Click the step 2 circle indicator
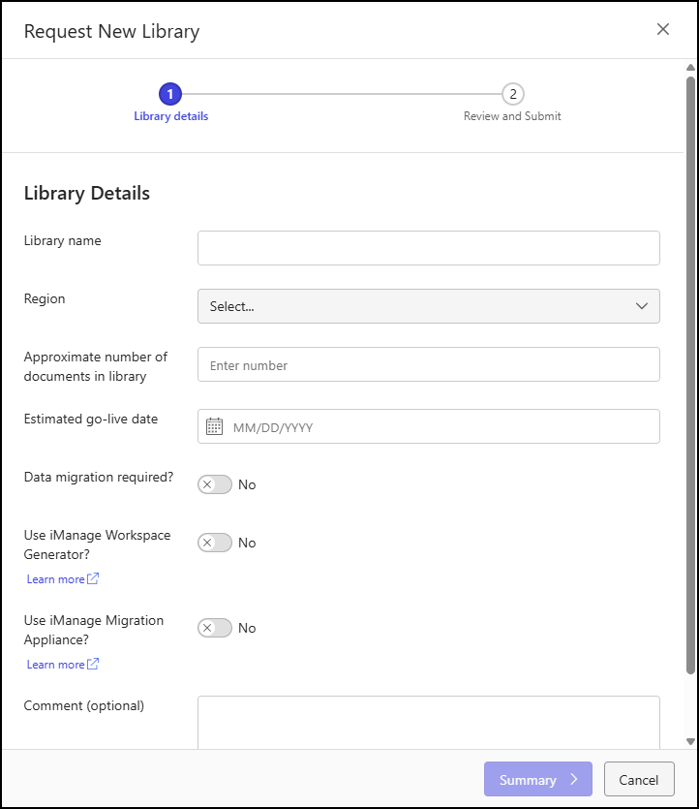 (x=511, y=94)
